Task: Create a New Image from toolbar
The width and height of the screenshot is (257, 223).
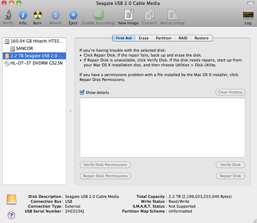Action: pos(129,15)
